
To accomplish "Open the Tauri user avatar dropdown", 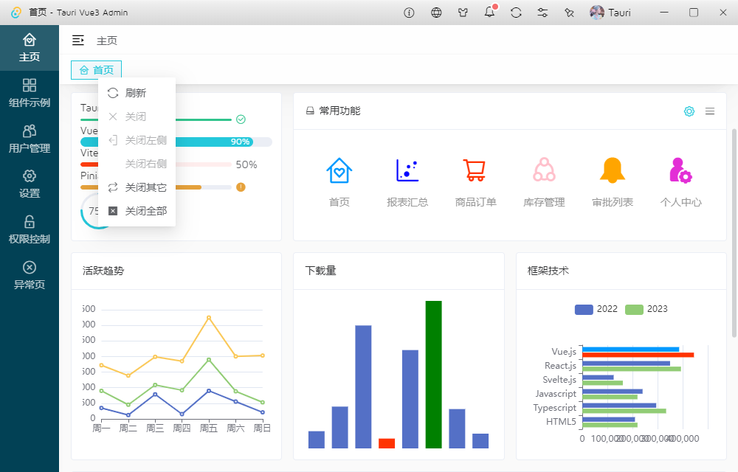I will (x=610, y=13).
